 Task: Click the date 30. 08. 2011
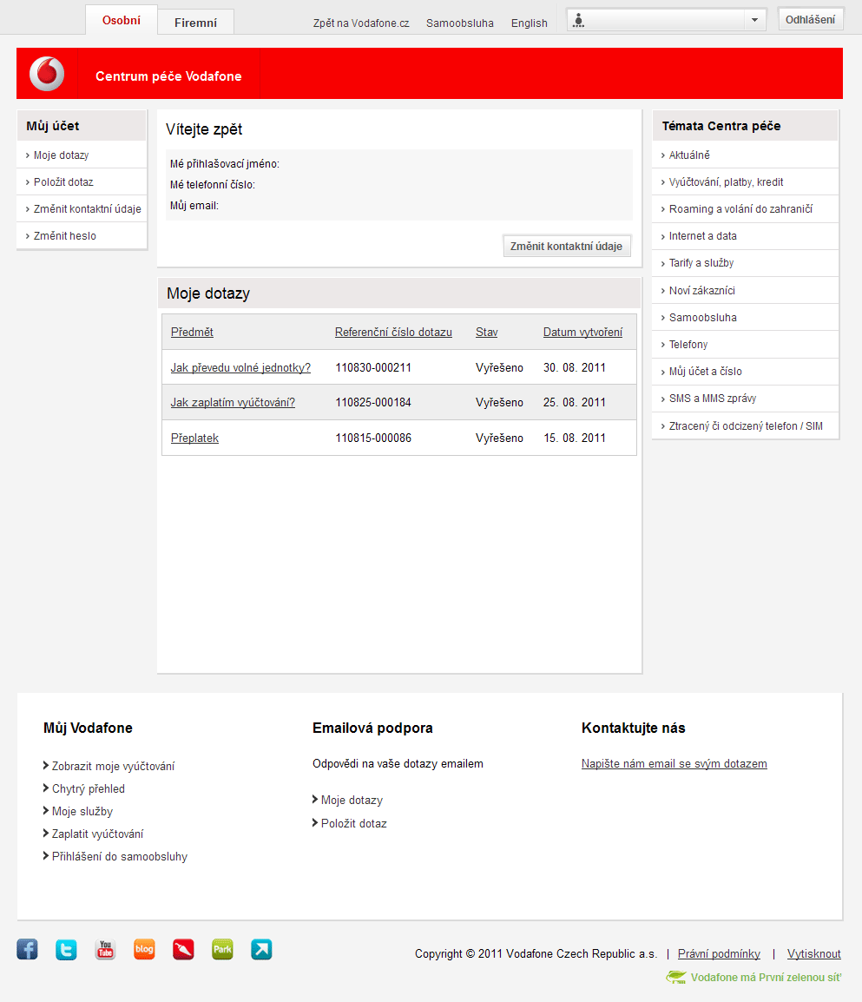click(x=575, y=367)
